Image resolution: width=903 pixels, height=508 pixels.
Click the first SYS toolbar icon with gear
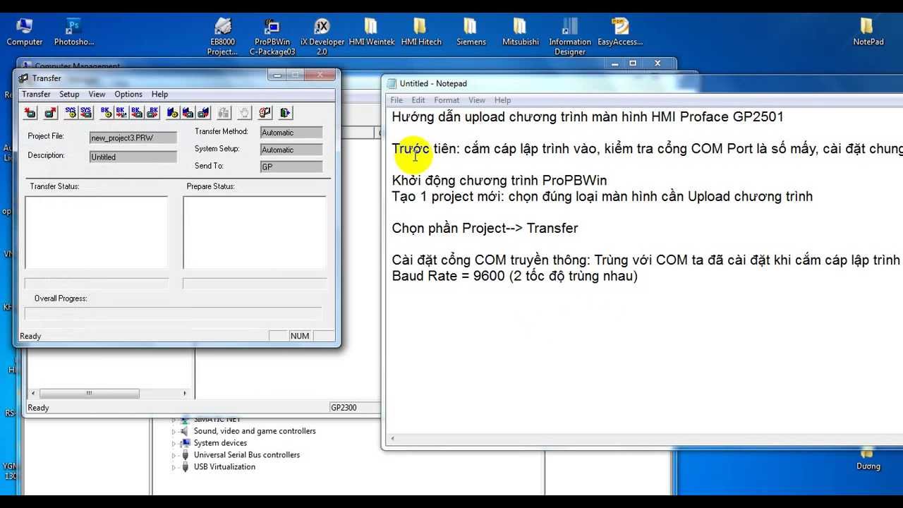tap(71, 113)
